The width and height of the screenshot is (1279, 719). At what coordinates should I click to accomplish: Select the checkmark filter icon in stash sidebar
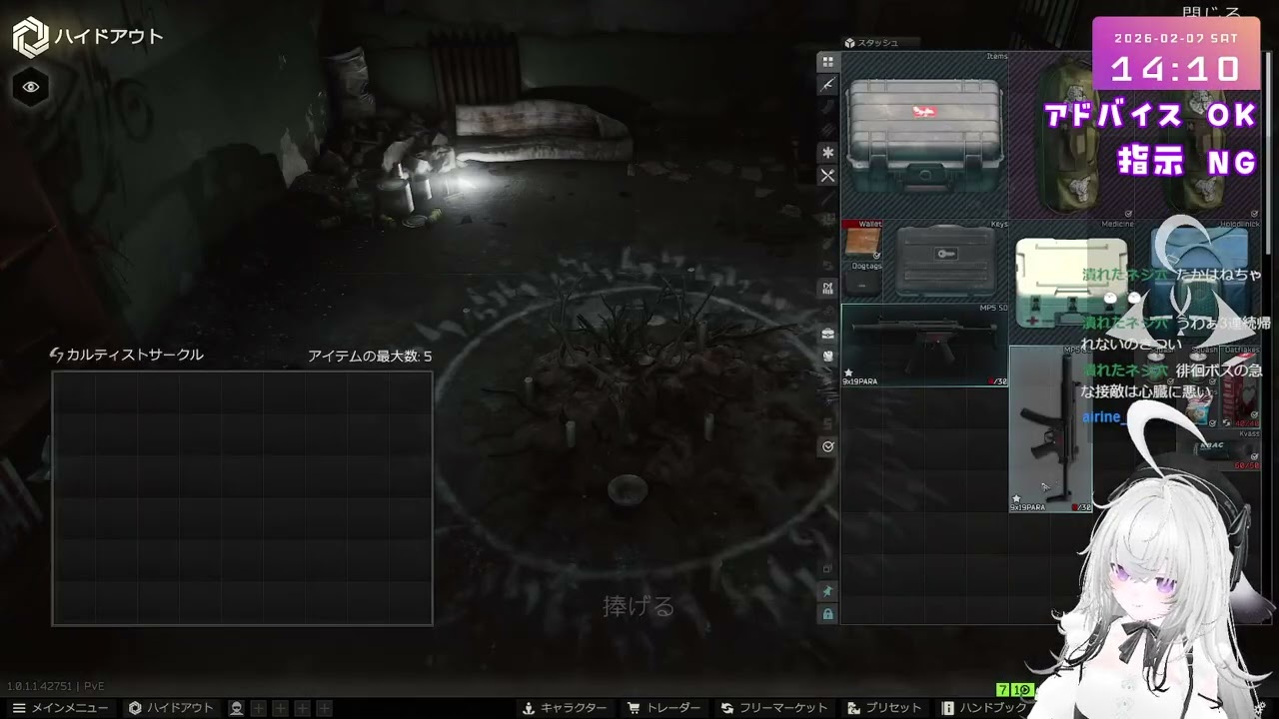tap(827, 447)
